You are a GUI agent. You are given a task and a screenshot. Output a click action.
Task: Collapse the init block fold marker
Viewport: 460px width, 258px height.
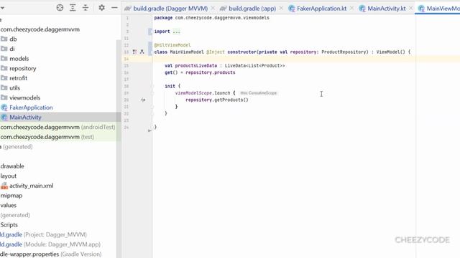pos(152,86)
